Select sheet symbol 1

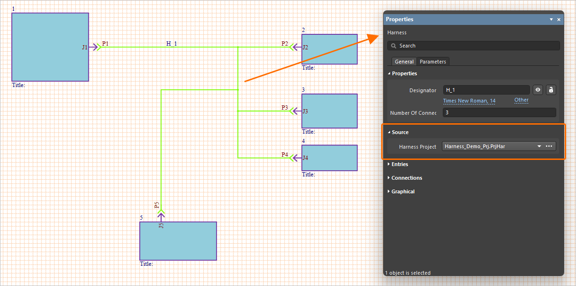pos(50,47)
